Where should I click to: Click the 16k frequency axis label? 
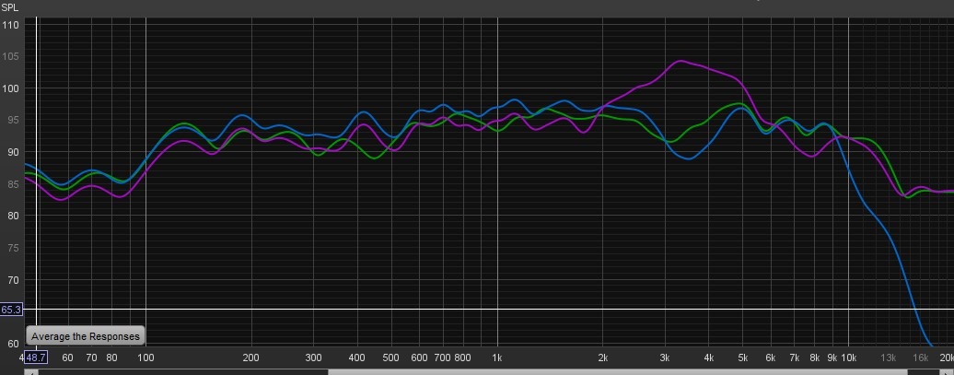point(920,357)
